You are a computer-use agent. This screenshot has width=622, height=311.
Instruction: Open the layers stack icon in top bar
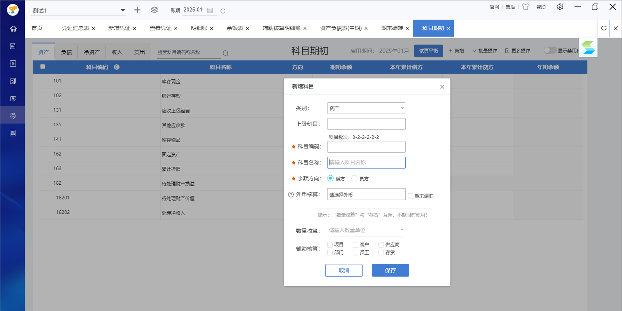coord(154,10)
